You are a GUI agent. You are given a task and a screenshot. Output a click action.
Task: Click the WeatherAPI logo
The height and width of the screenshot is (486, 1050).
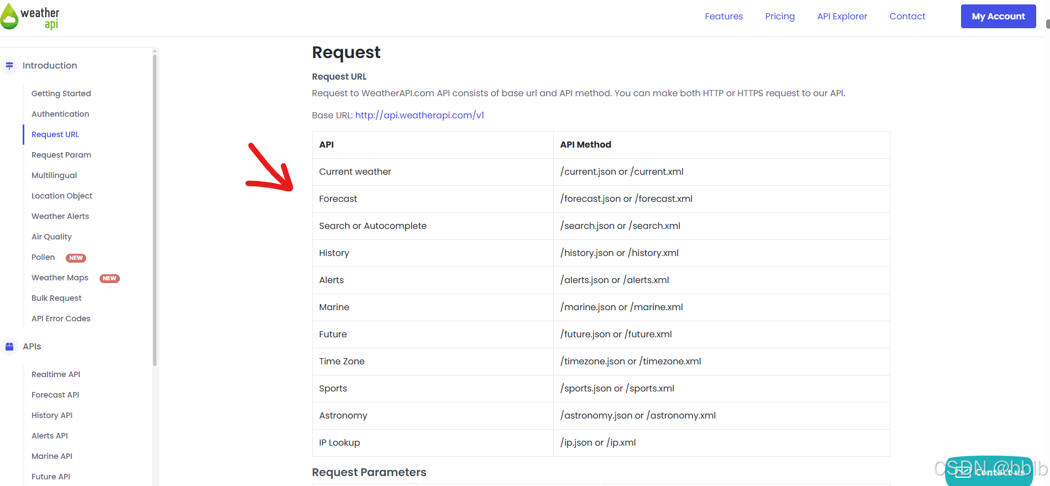[30, 17]
